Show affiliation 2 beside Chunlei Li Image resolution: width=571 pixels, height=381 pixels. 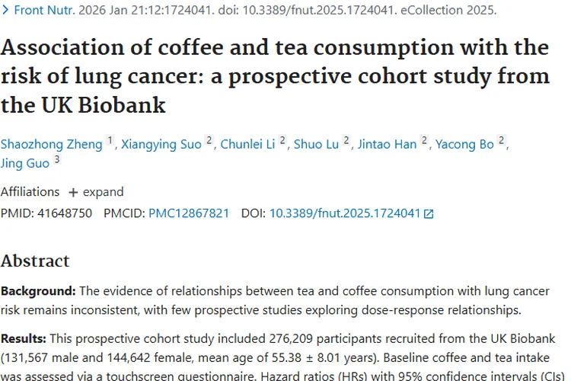282,141
